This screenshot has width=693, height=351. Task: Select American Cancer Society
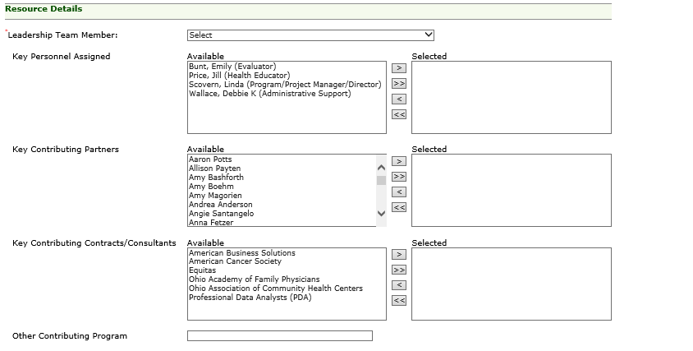[x=235, y=261]
